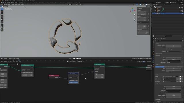Open the Outliner filter icon
Screen dimensions: 184x103
pyautogui.click(x=180, y=5)
